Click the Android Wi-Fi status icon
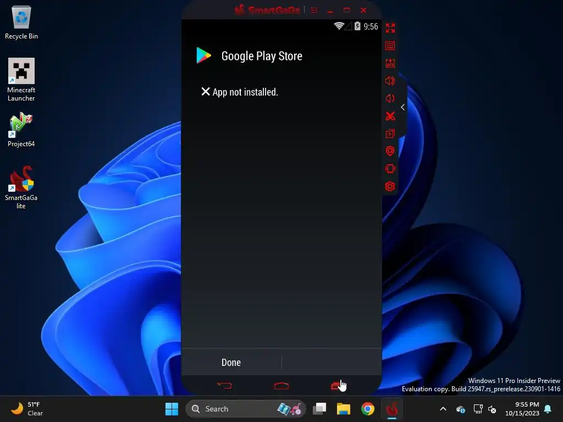Viewport: 563px width, 422px height. 339,26
